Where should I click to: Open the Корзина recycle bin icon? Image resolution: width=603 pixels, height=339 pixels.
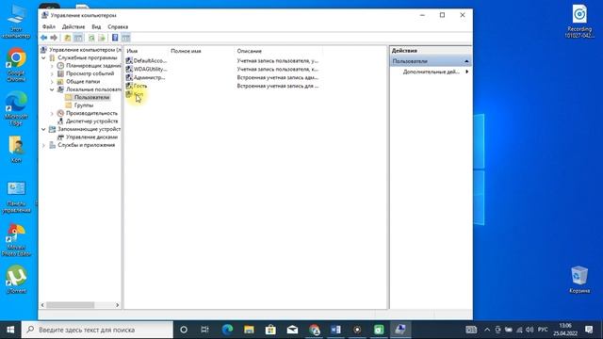click(x=579, y=279)
